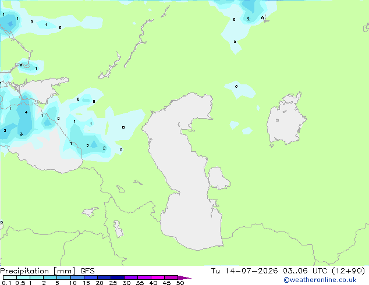Click the 10–15 mm legend swatch

click(x=77, y=277)
